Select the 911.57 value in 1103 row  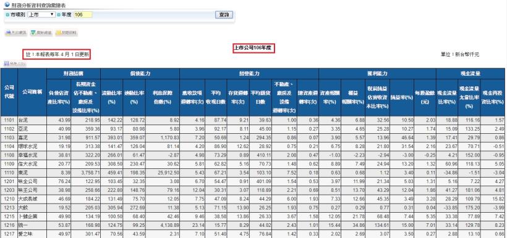(x=92, y=137)
